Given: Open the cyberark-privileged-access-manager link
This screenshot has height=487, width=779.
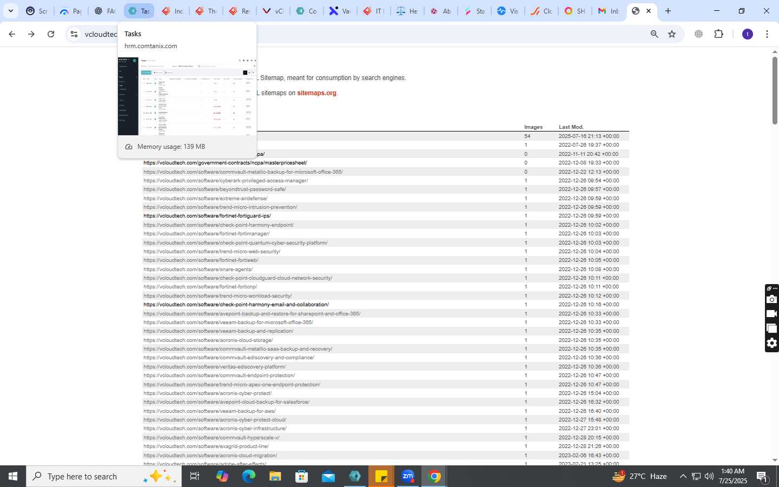Looking at the screenshot, I should [x=226, y=181].
